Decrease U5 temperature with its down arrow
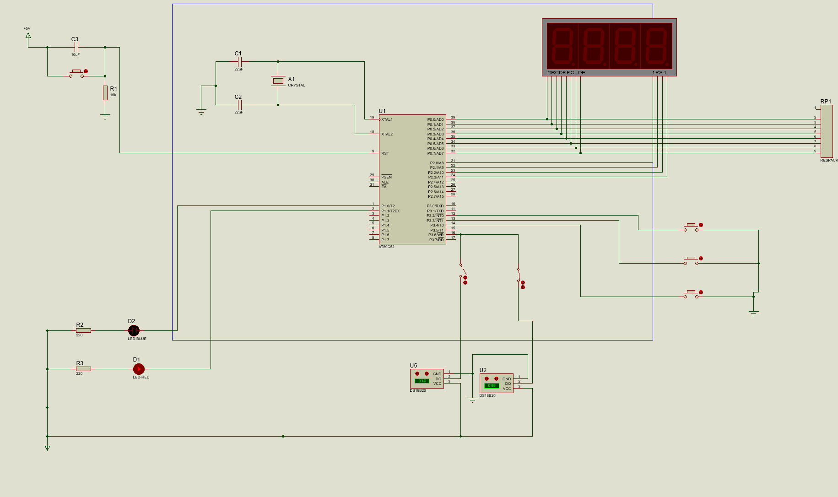The image size is (838, 497). point(417,374)
